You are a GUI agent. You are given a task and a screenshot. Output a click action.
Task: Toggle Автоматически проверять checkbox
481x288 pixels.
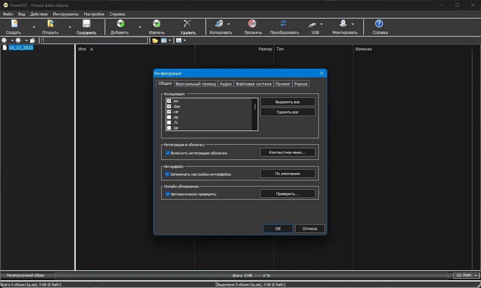(x=168, y=194)
